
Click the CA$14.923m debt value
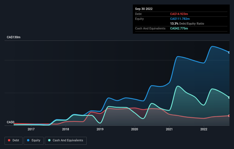pyautogui.click(x=179, y=14)
